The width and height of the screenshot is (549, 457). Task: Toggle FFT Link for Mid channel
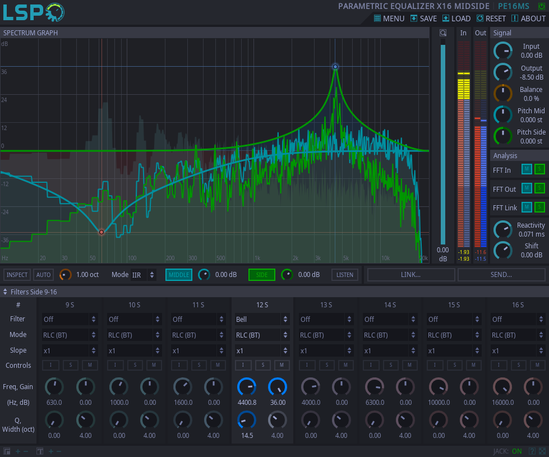pyautogui.click(x=527, y=207)
